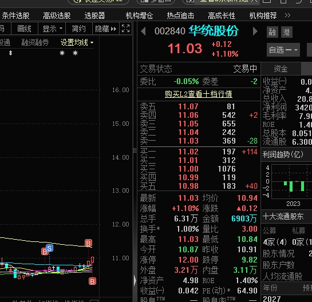Click the stock code 002840
Image resolution: width=312 pixels, height=302 pixels.
coord(170,31)
